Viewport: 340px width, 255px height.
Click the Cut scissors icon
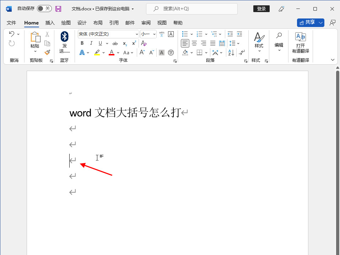(x=47, y=34)
